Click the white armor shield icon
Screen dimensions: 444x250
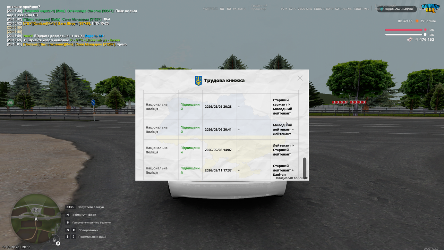(425, 35)
